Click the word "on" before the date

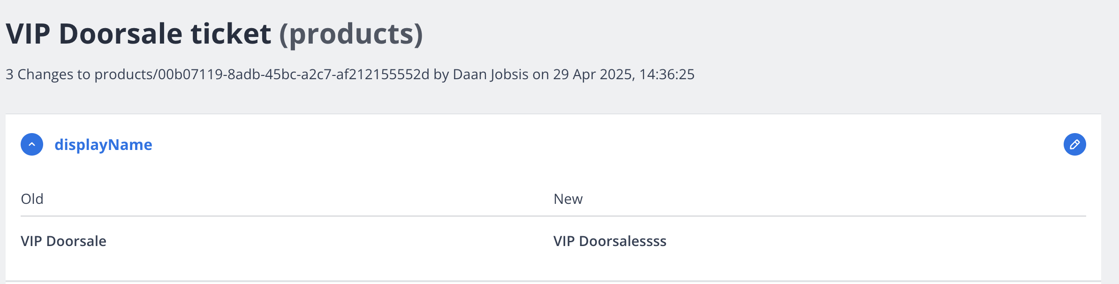point(541,75)
